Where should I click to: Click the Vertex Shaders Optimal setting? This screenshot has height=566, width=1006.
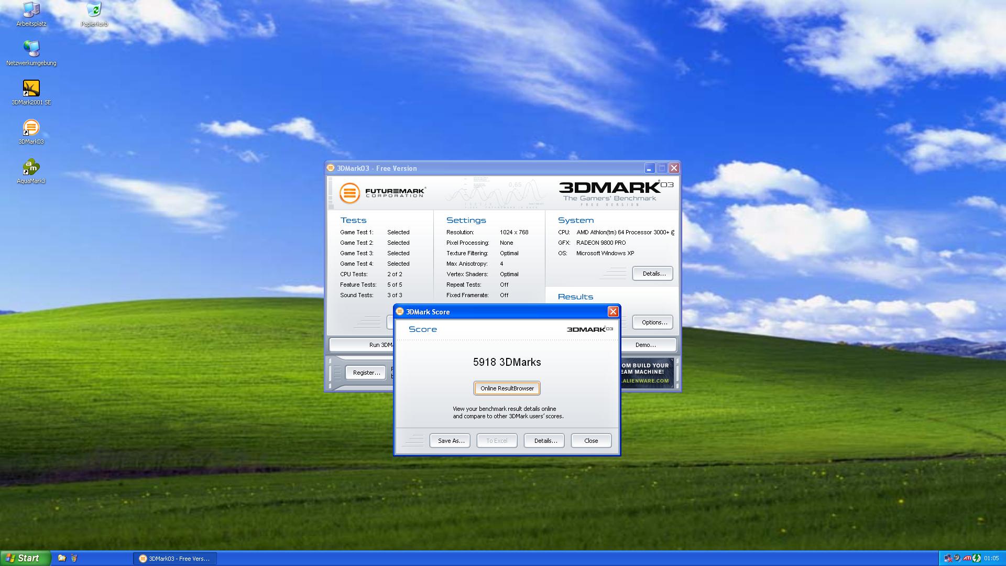(x=483, y=274)
